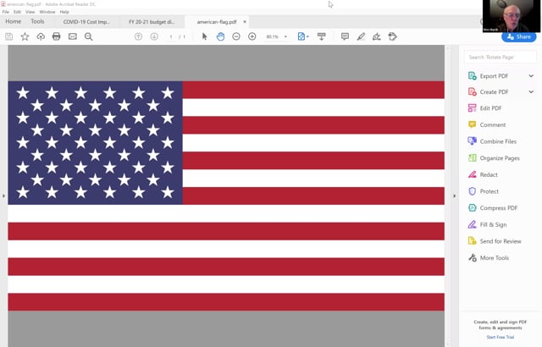This screenshot has height=347, width=542.
Task: Expand Create PDF chevron
Action: (531, 92)
